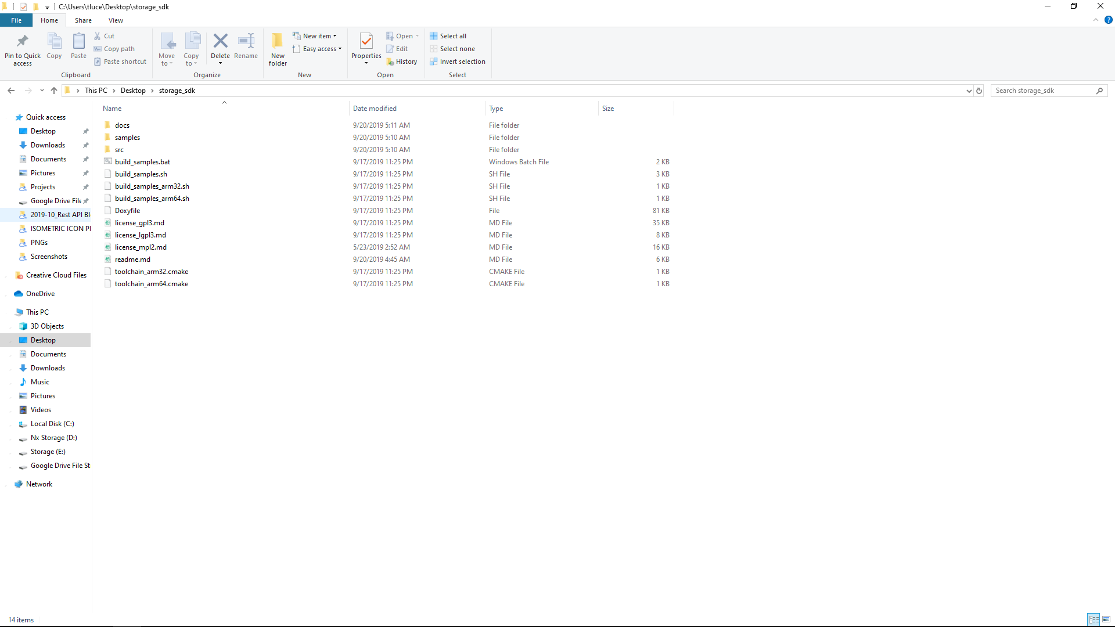This screenshot has width=1115, height=627.
Task: Select all files using Select all
Action: pyautogui.click(x=452, y=36)
